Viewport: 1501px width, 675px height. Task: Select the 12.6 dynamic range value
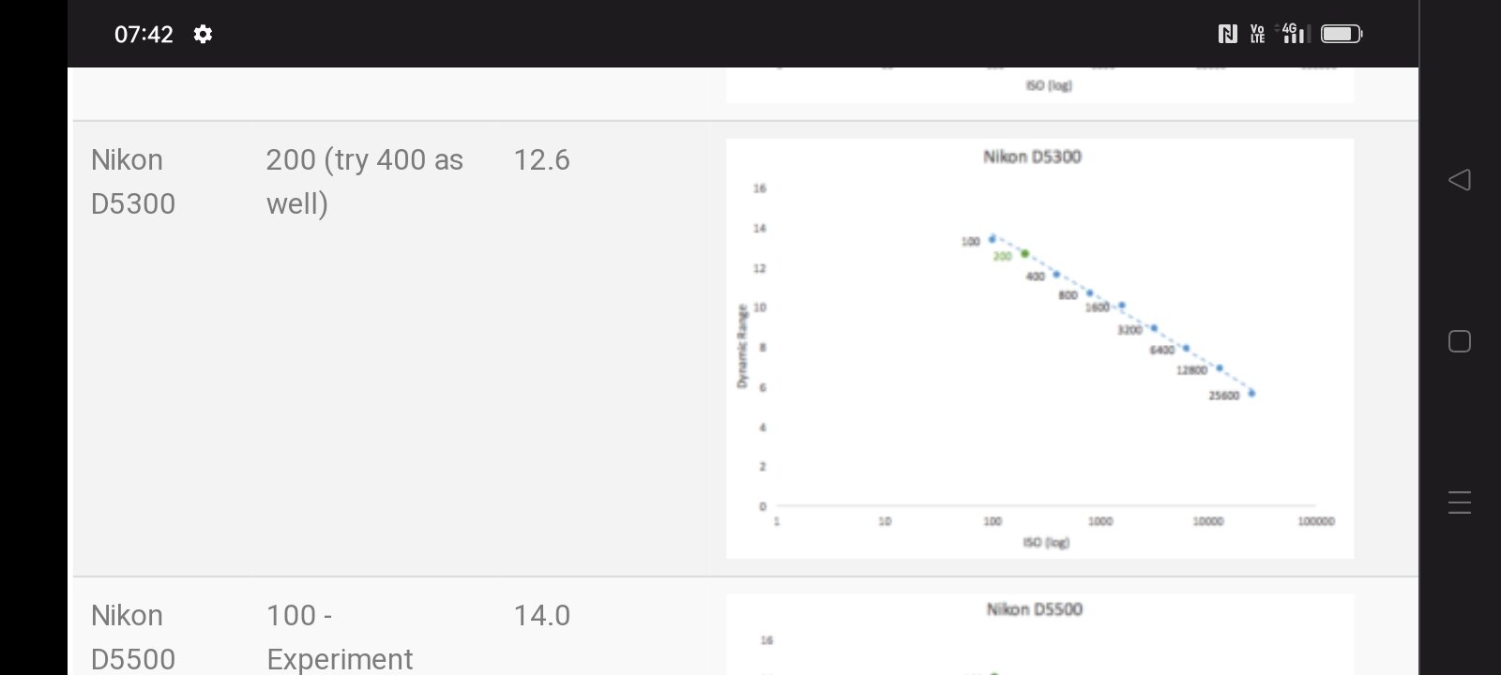click(x=541, y=160)
